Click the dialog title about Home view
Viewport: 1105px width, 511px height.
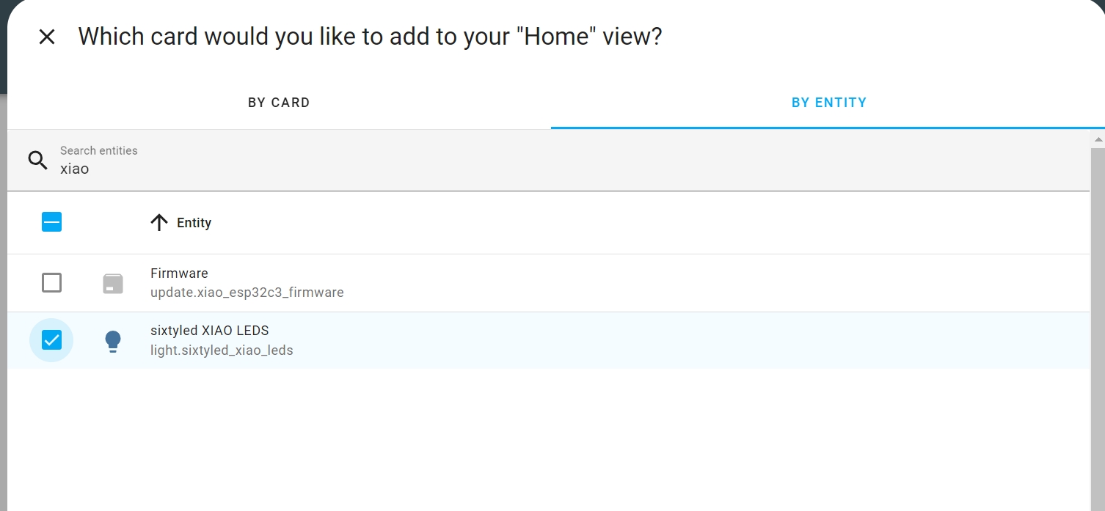(x=371, y=37)
